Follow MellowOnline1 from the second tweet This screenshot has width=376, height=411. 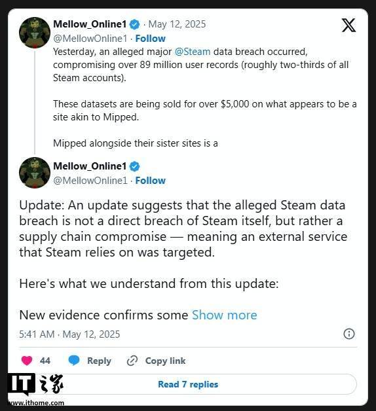tap(151, 181)
